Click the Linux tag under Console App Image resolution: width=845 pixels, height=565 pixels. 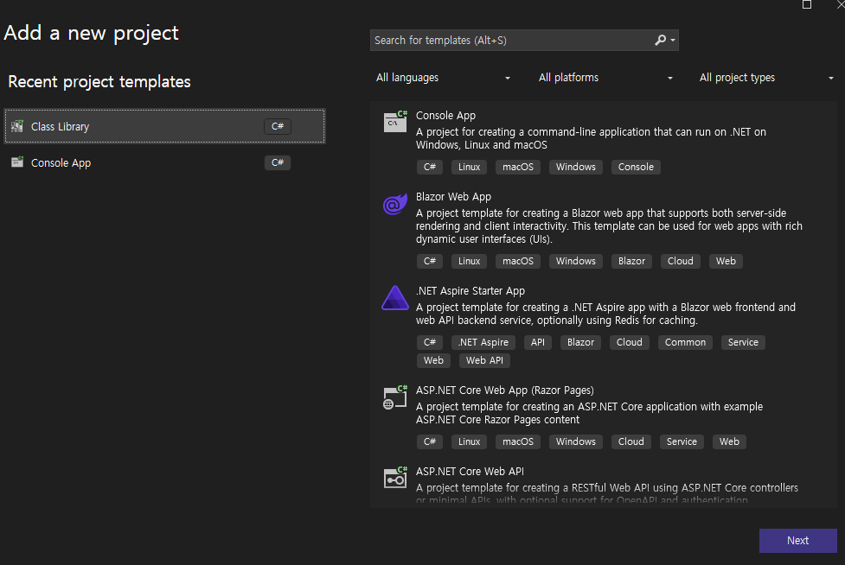[x=469, y=167]
